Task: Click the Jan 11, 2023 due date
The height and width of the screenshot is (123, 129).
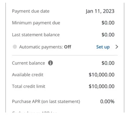Action: coord(100,11)
